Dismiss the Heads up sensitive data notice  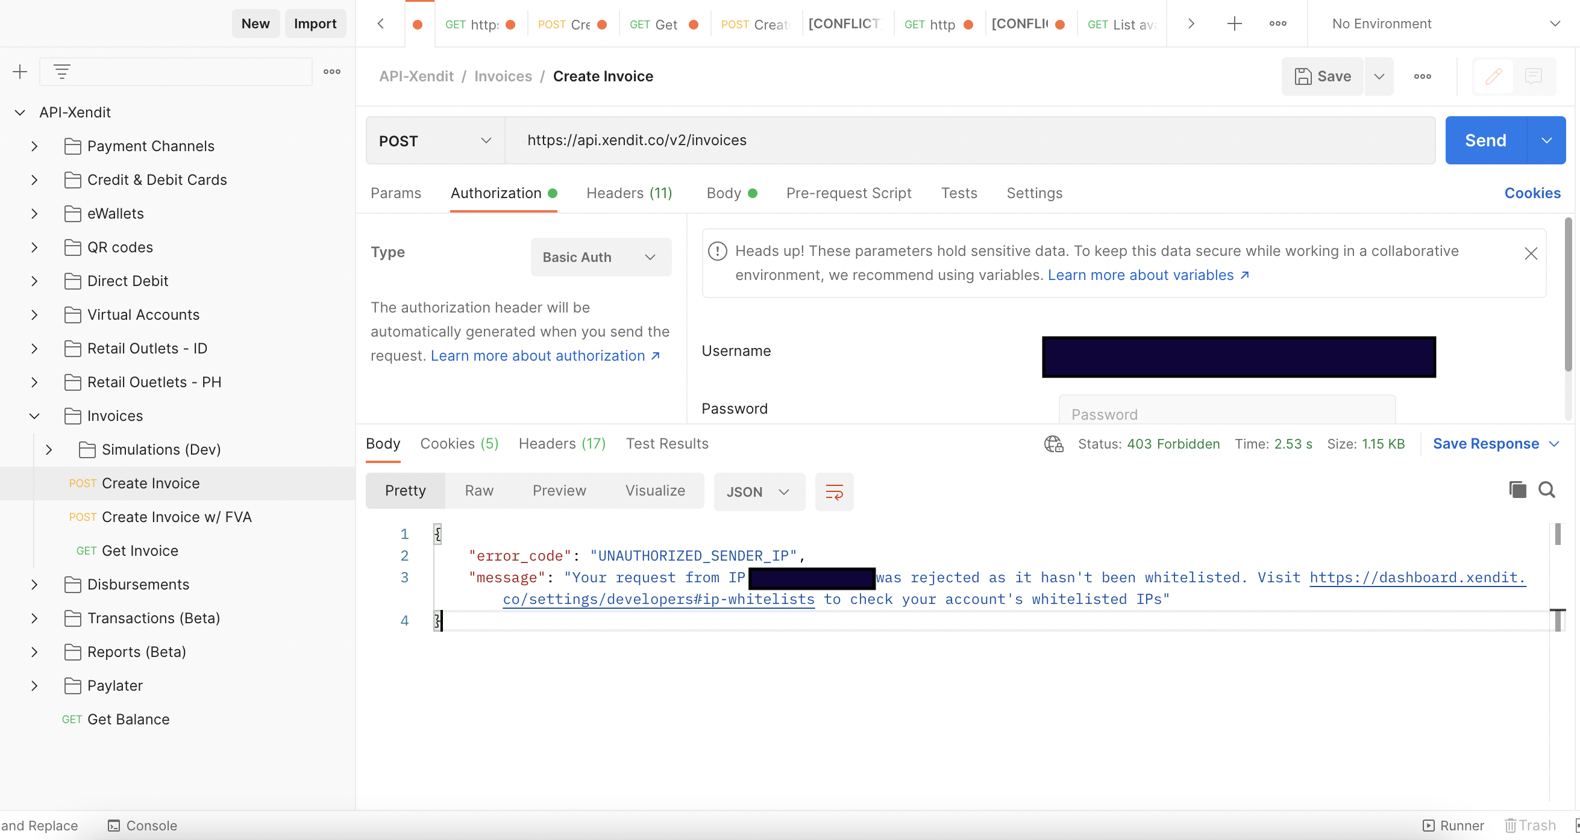[x=1531, y=254]
